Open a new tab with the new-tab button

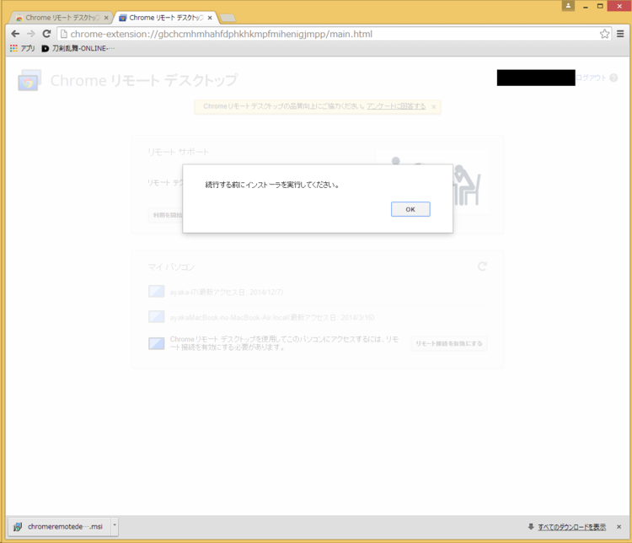[228, 18]
